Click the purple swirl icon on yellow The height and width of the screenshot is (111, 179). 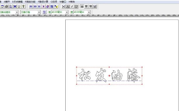(48, 6)
